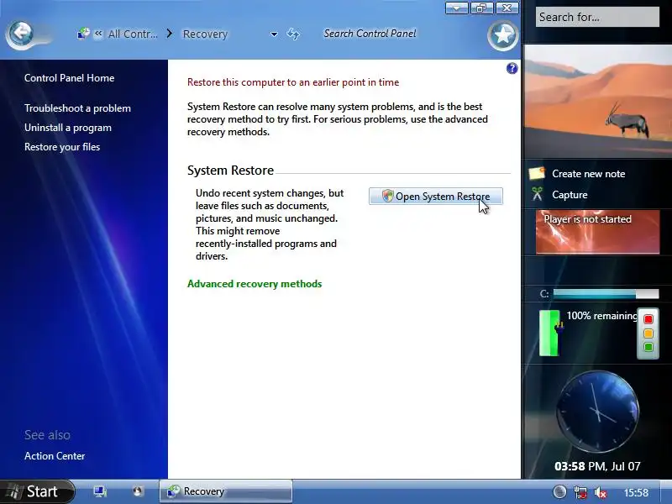Open Control Panel Home
The image size is (672, 504).
(69, 78)
